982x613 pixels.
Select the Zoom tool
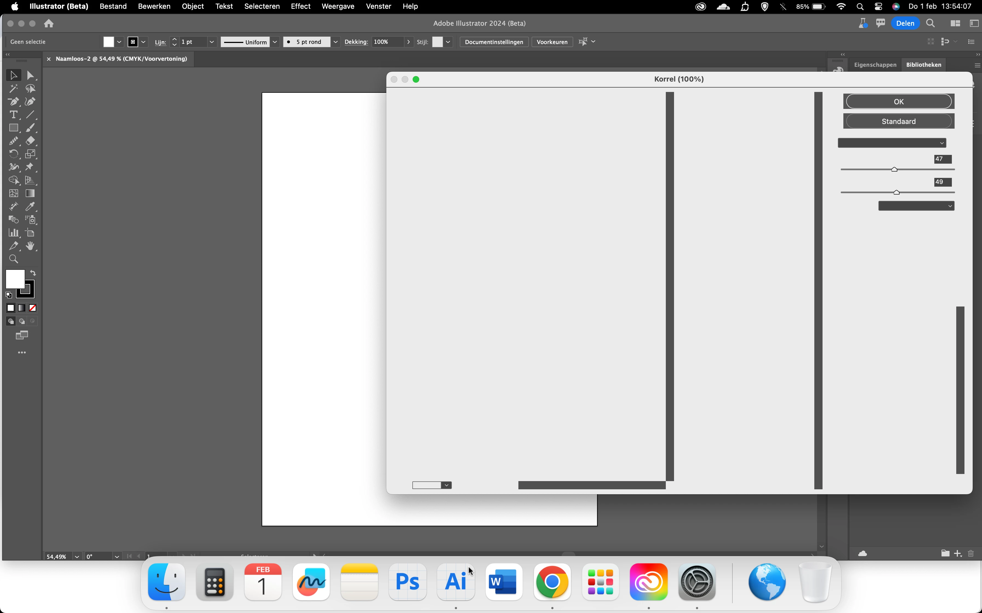tap(13, 259)
